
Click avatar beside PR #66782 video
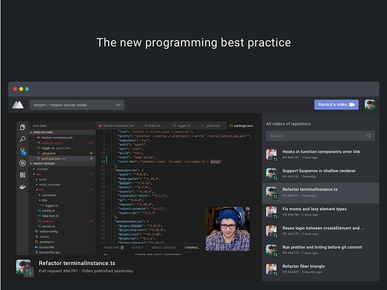coord(271,174)
